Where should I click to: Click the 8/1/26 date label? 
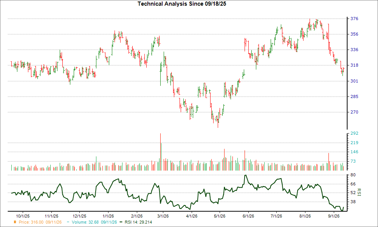pyautogui.click(x=305, y=216)
